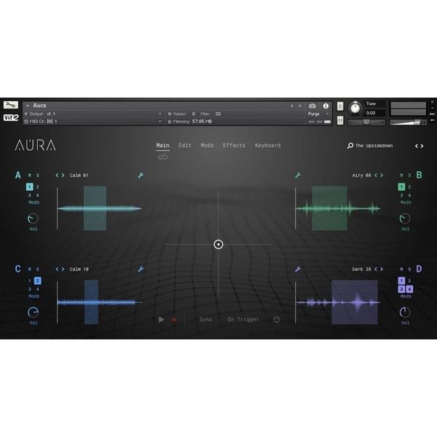This screenshot has height=437, width=437.
Task: Open layer C wrench settings
Action: click(x=141, y=269)
